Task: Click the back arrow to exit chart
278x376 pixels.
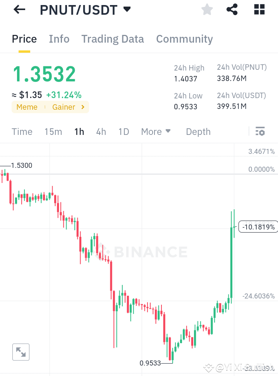Action: pyautogui.click(x=19, y=9)
